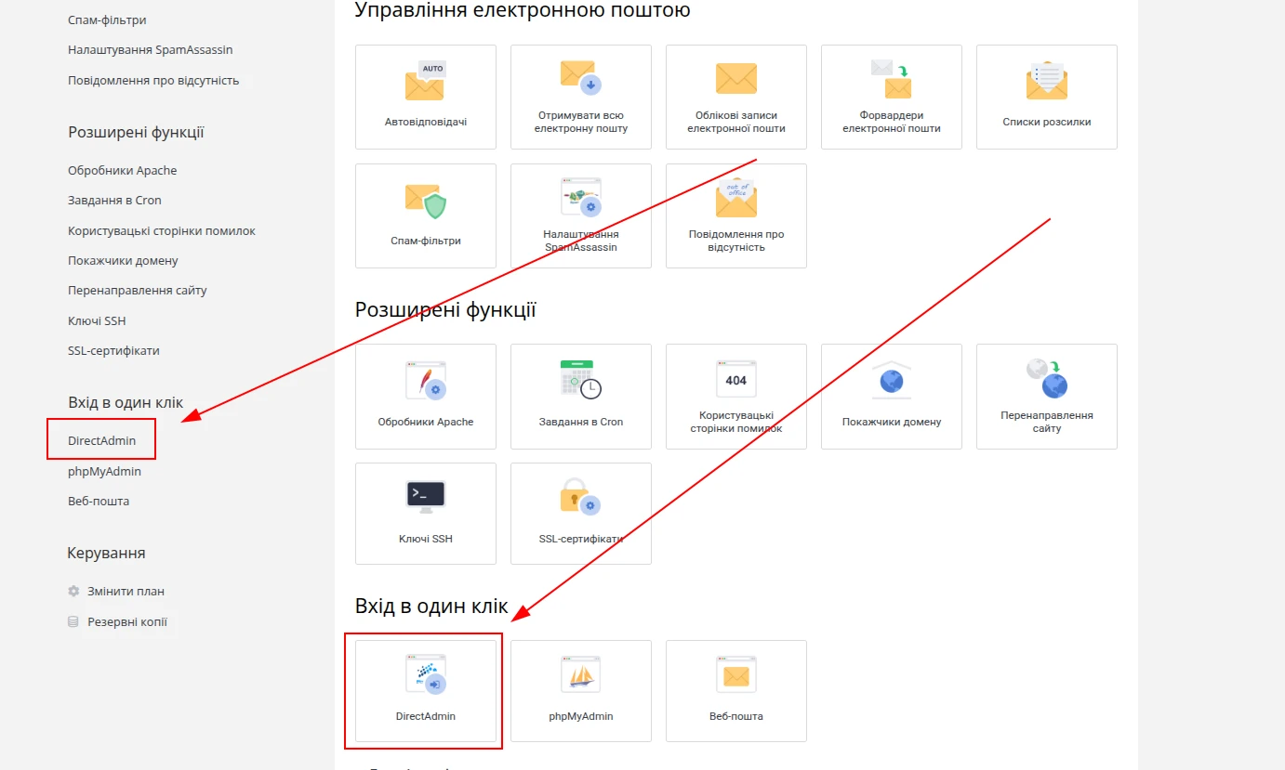1285x770 pixels.
Task: Click the Автовідповідачі card label
Action: [426, 122]
